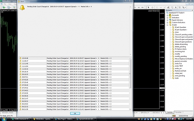The width and height of the screenshot is (194, 121).
Task: Select the SCash Guardian script
Action: point(180,27)
